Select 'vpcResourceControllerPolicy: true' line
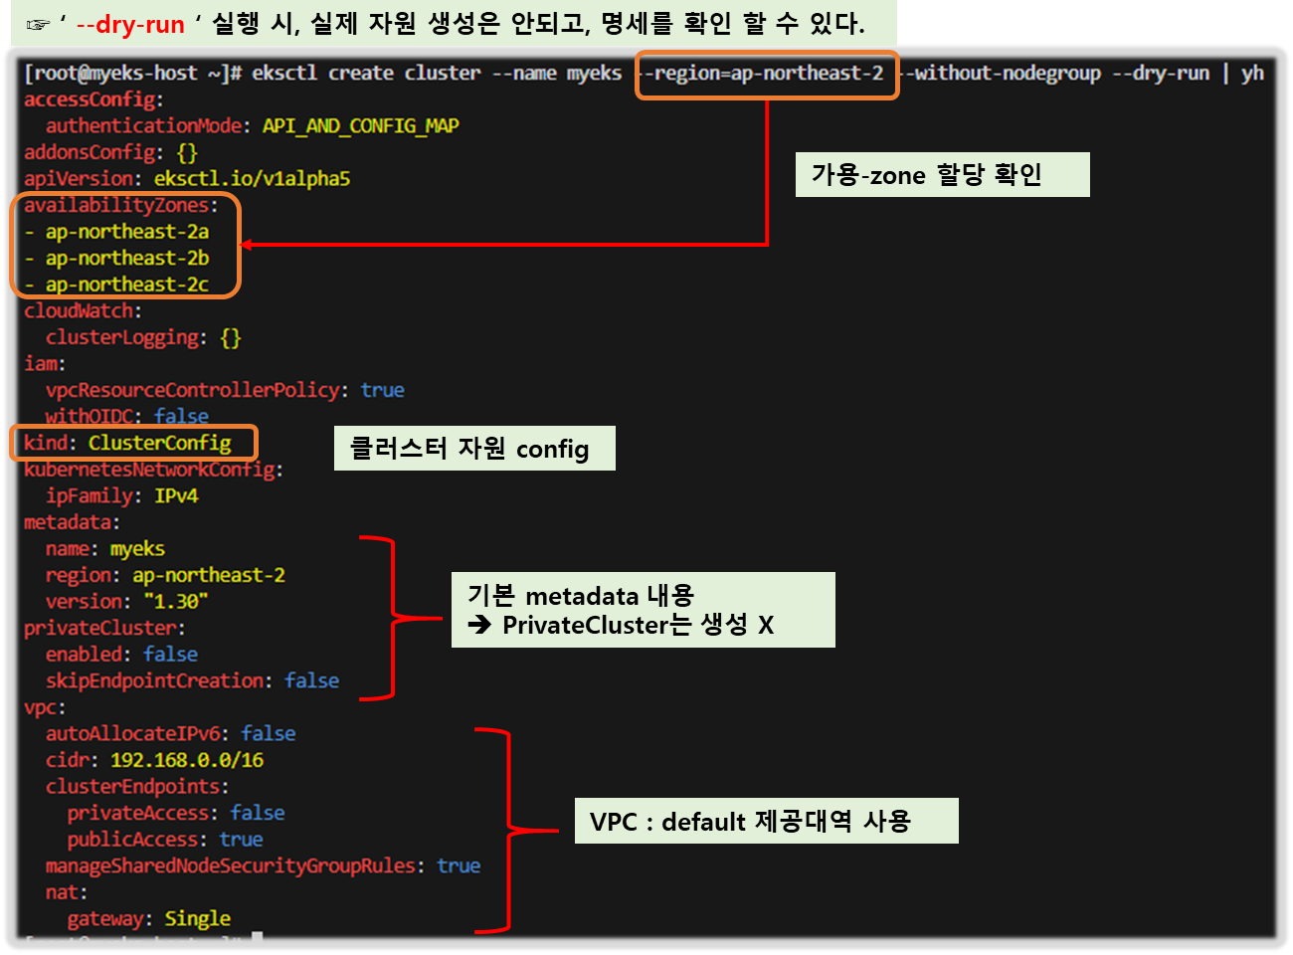 click(x=225, y=390)
